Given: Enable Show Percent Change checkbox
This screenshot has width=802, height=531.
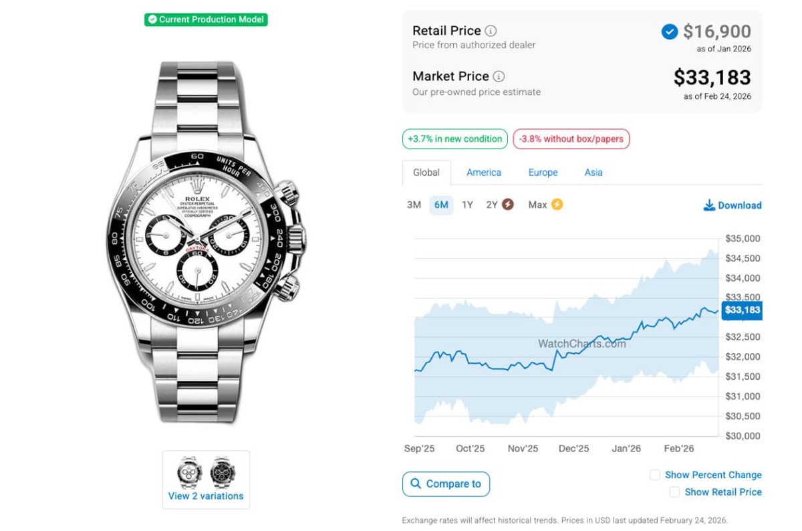Looking at the screenshot, I should click(655, 475).
